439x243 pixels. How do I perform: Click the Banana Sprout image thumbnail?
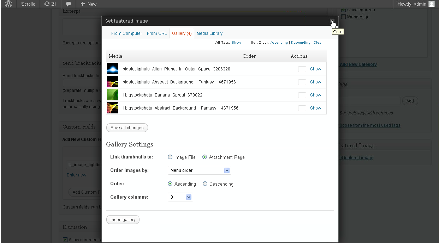coord(113,95)
